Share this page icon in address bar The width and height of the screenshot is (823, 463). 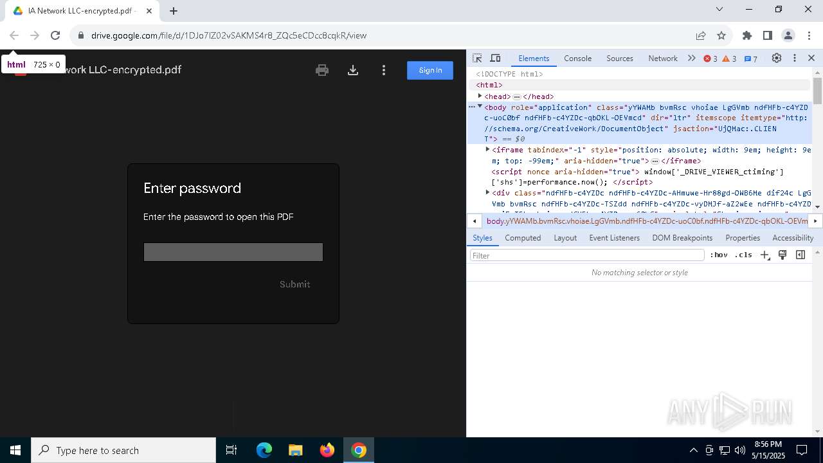[701, 35]
